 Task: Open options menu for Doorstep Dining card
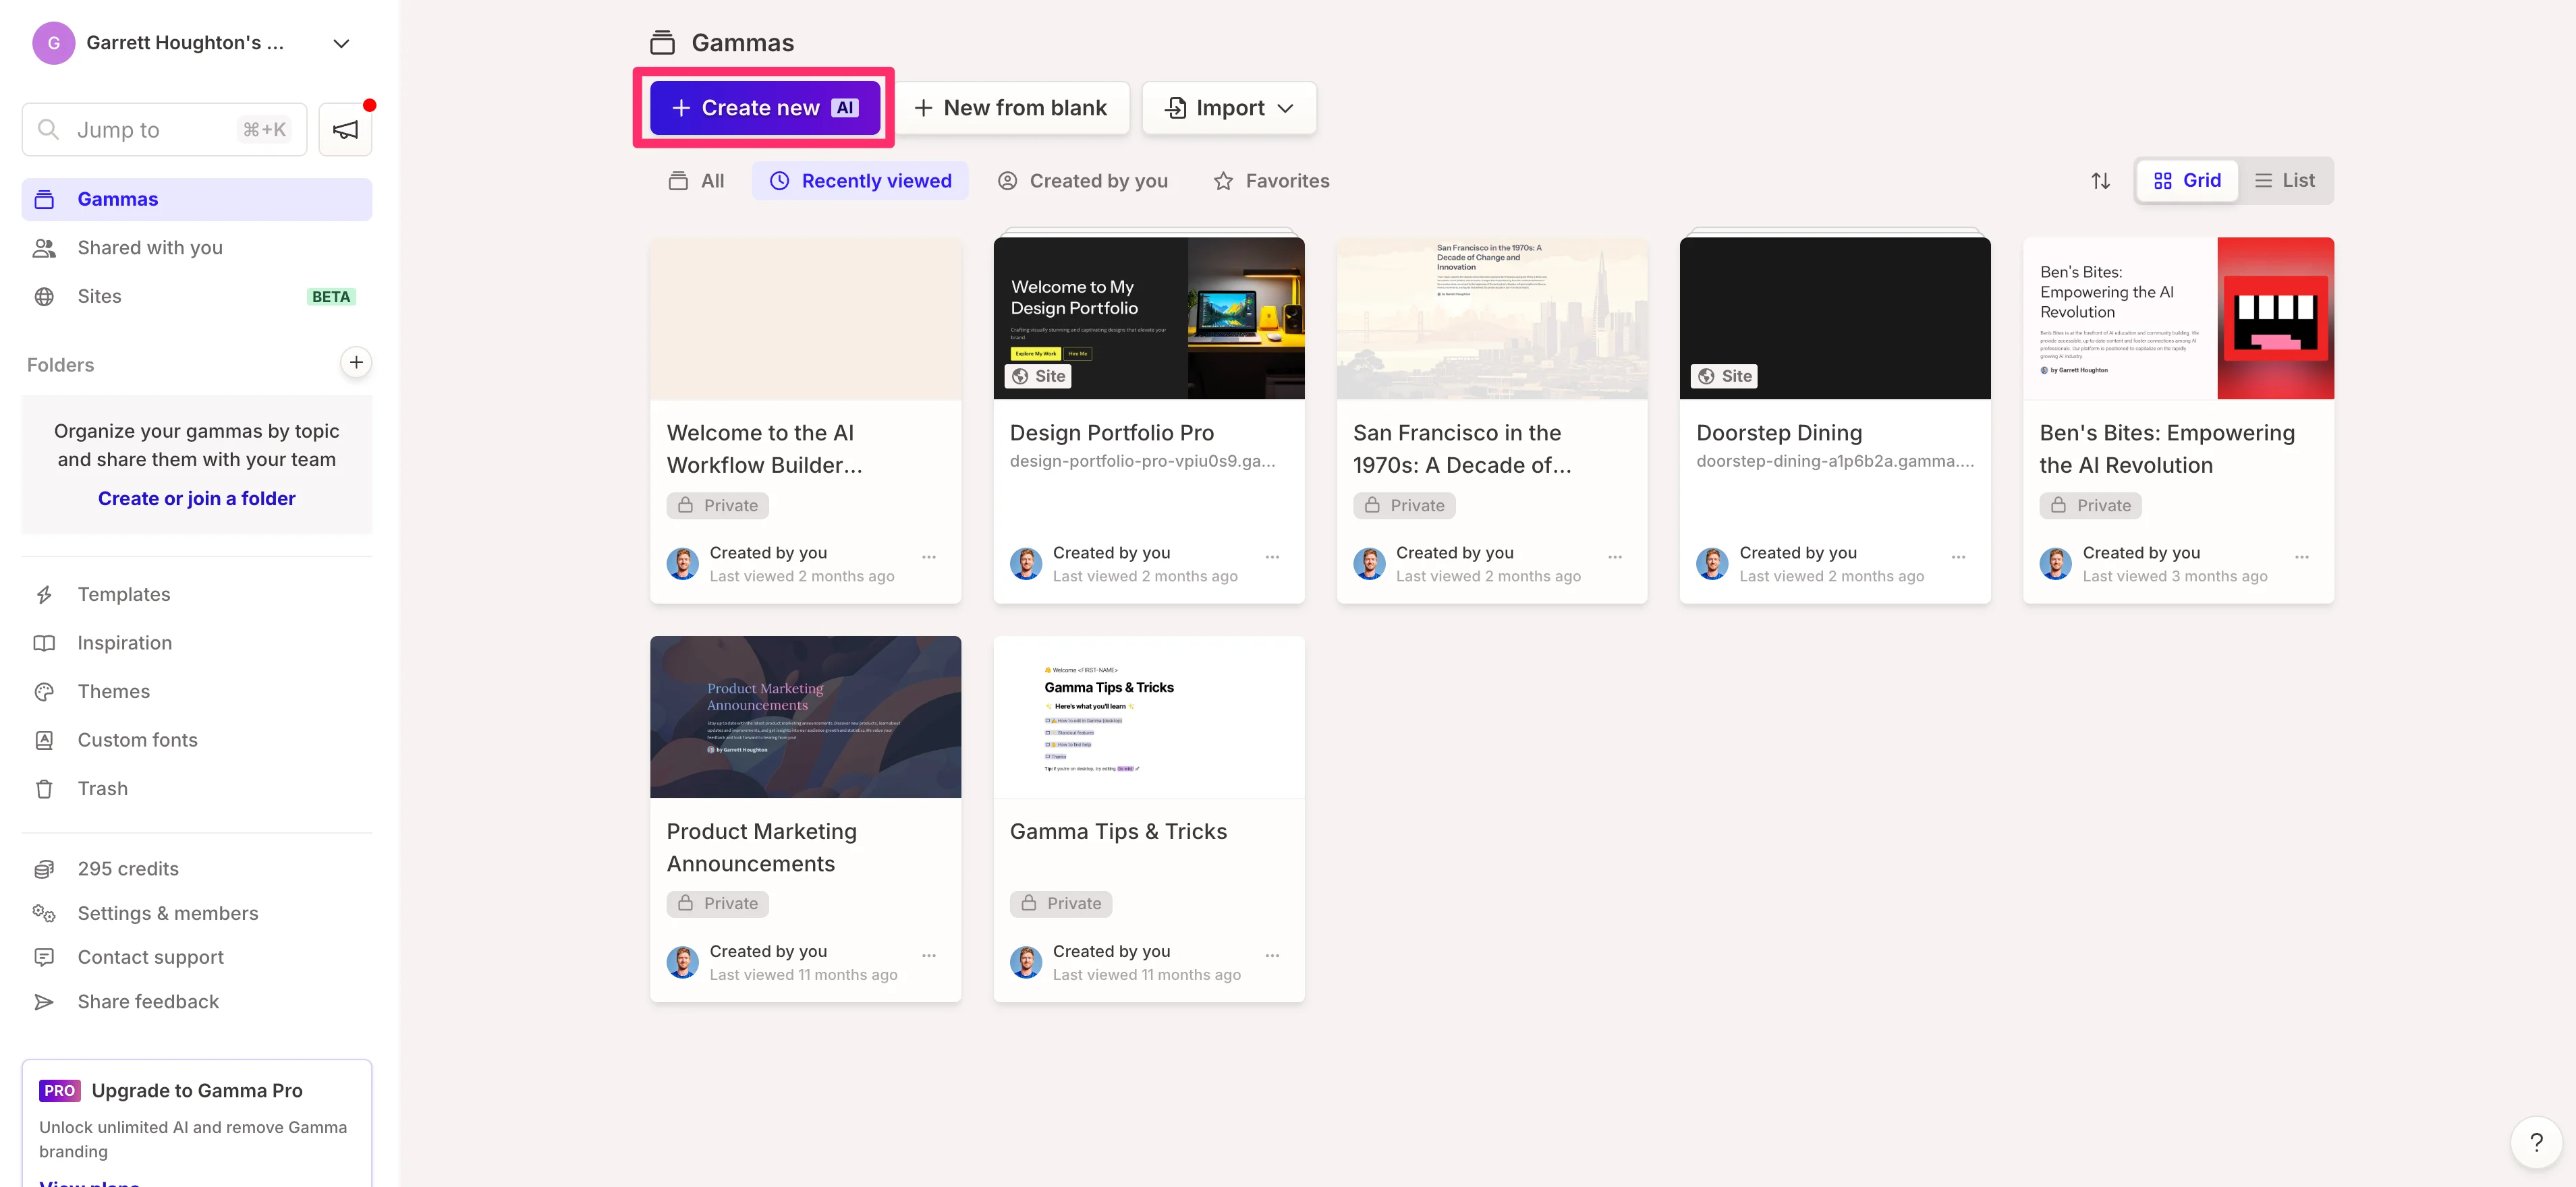coord(1958,557)
